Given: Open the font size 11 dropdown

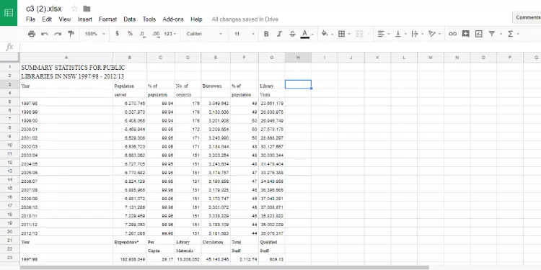Looking at the screenshot, I should pos(244,34).
